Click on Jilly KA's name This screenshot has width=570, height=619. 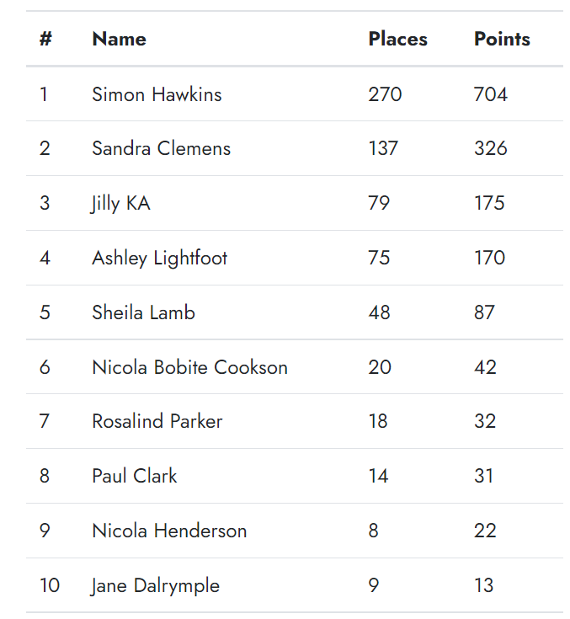(120, 203)
